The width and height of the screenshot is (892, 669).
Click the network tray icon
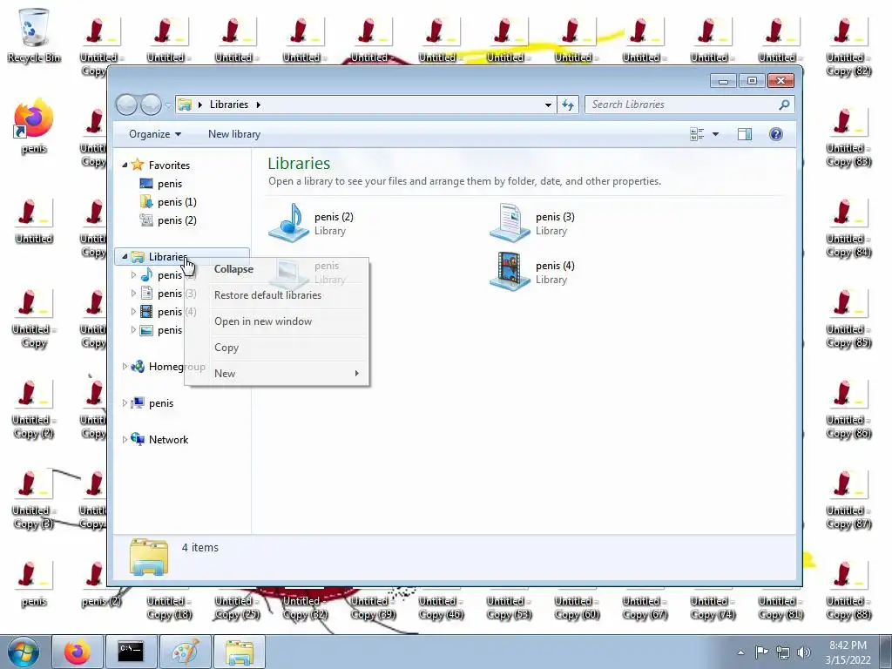(783, 652)
